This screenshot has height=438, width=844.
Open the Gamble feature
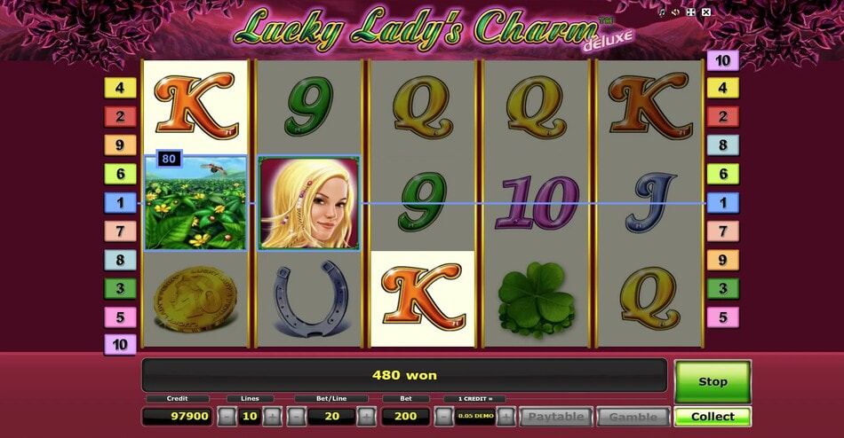[x=633, y=417]
